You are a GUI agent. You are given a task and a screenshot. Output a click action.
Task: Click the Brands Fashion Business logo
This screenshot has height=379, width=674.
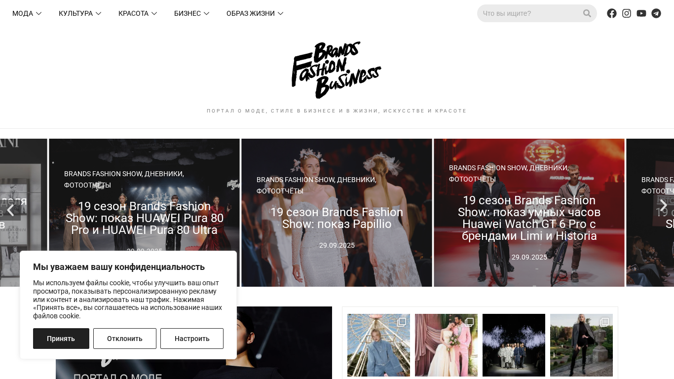[337, 70]
